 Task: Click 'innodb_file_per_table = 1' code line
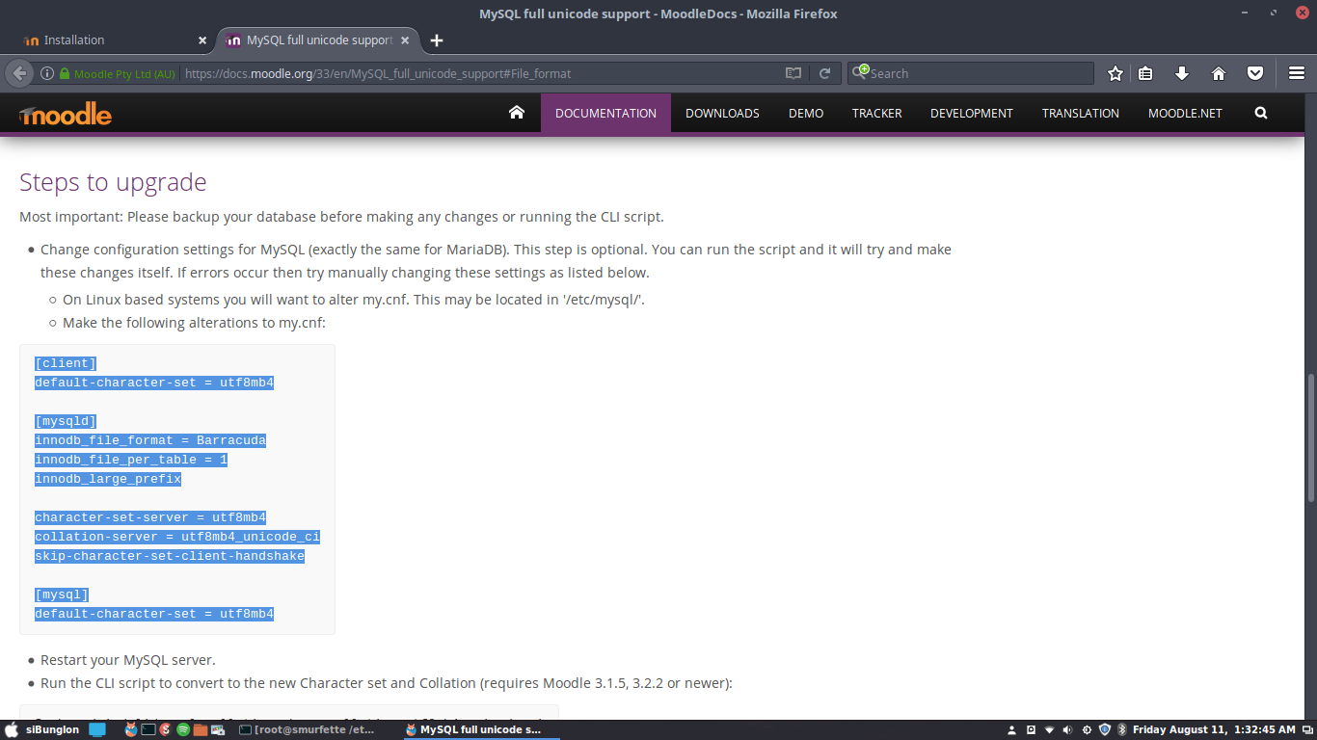131,460
